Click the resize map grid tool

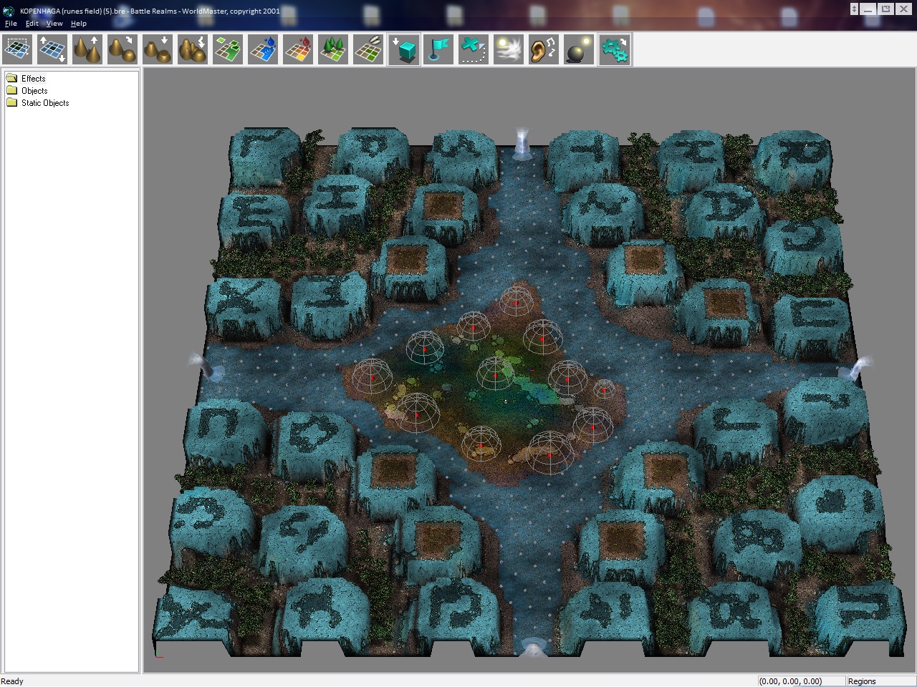[x=52, y=50]
